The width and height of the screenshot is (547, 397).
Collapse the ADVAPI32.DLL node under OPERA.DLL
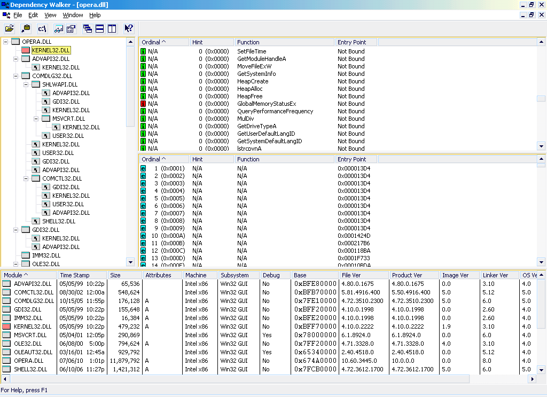point(15,59)
